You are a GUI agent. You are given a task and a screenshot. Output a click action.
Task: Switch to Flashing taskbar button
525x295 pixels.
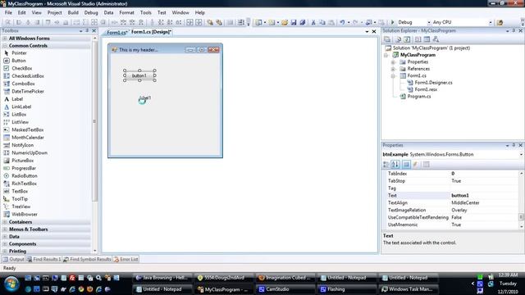[347, 289]
